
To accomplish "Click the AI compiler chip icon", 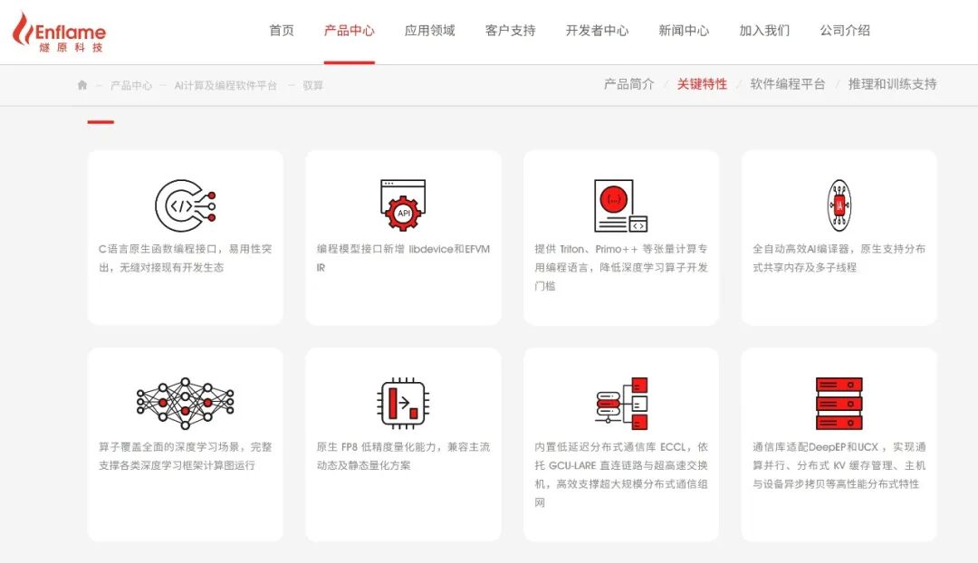I will pyautogui.click(x=839, y=205).
